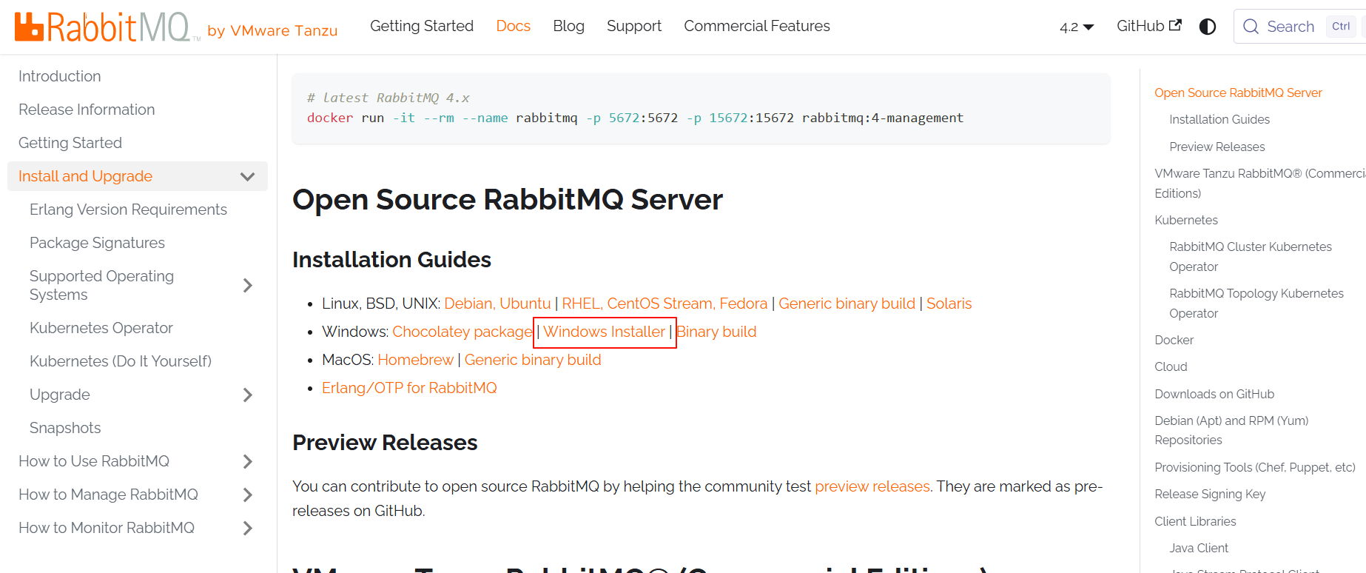Screen dimensions: 1366x573
Task: Follow the RHEL, CentOS Stream, Fedora link
Action: click(x=665, y=304)
